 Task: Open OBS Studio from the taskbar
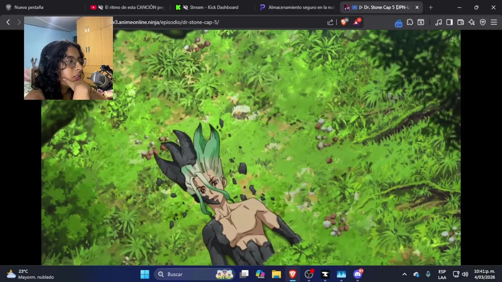tap(309, 274)
